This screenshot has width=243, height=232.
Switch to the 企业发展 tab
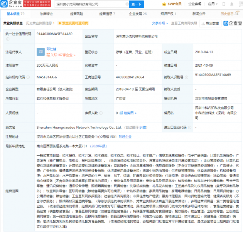[138, 14]
